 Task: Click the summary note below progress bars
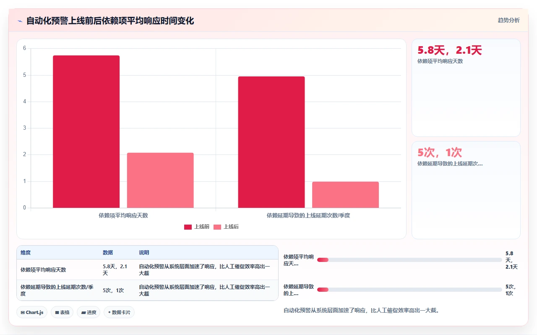click(362, 311)
